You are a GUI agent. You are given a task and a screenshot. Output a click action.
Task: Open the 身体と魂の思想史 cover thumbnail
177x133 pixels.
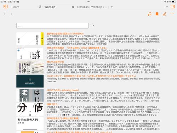[x=30, y=53]
